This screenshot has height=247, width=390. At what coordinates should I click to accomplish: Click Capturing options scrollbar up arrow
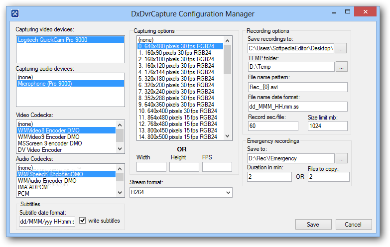tap(227, 40)
